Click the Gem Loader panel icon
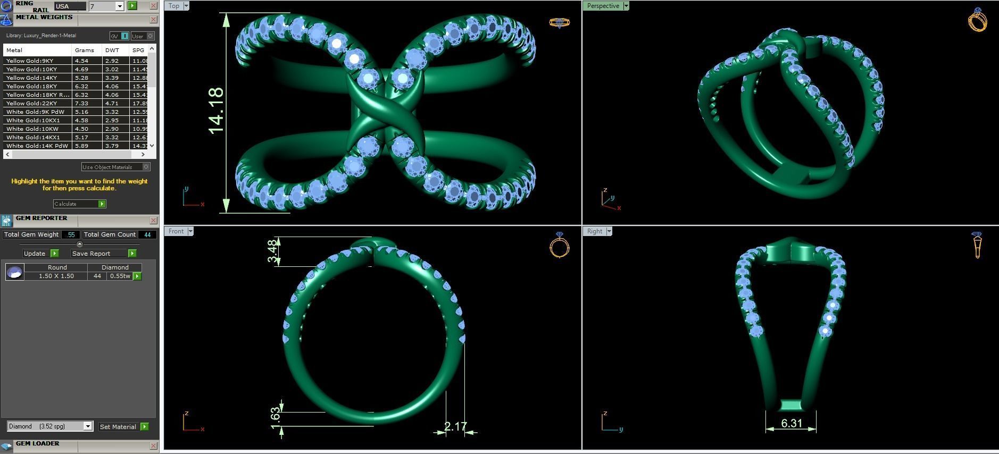The height and width of the screenshot is (454, 999). click(6, 446)
